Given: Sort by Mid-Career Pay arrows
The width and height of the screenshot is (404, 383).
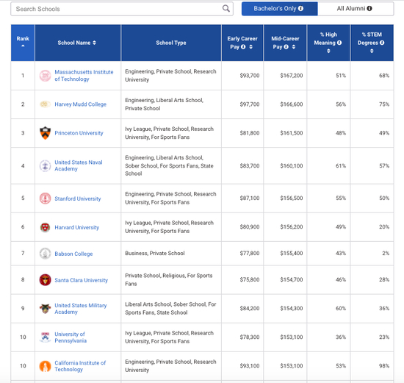Looking at the screenshot, I should [x=294, y=47].
